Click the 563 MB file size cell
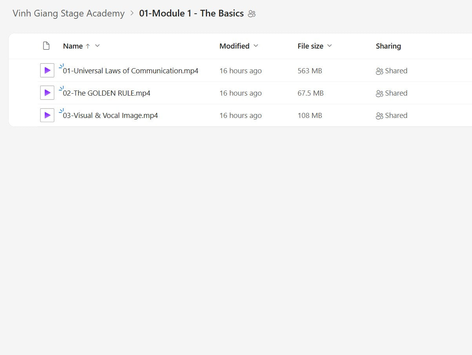The width and height of the screenshot is (472, 355). [310, 71]
